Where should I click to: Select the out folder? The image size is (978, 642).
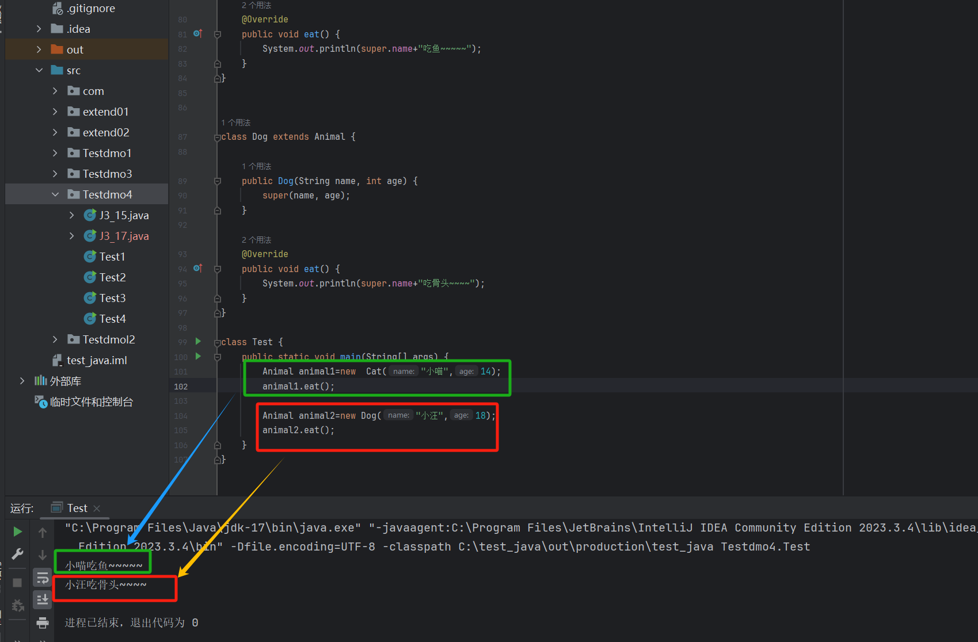coord(87,49)
